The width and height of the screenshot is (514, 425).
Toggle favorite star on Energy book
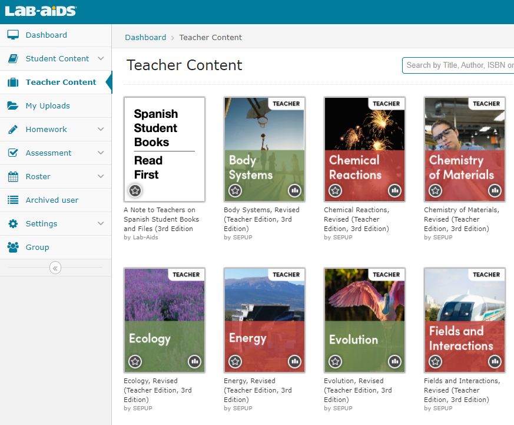(235, 361)
